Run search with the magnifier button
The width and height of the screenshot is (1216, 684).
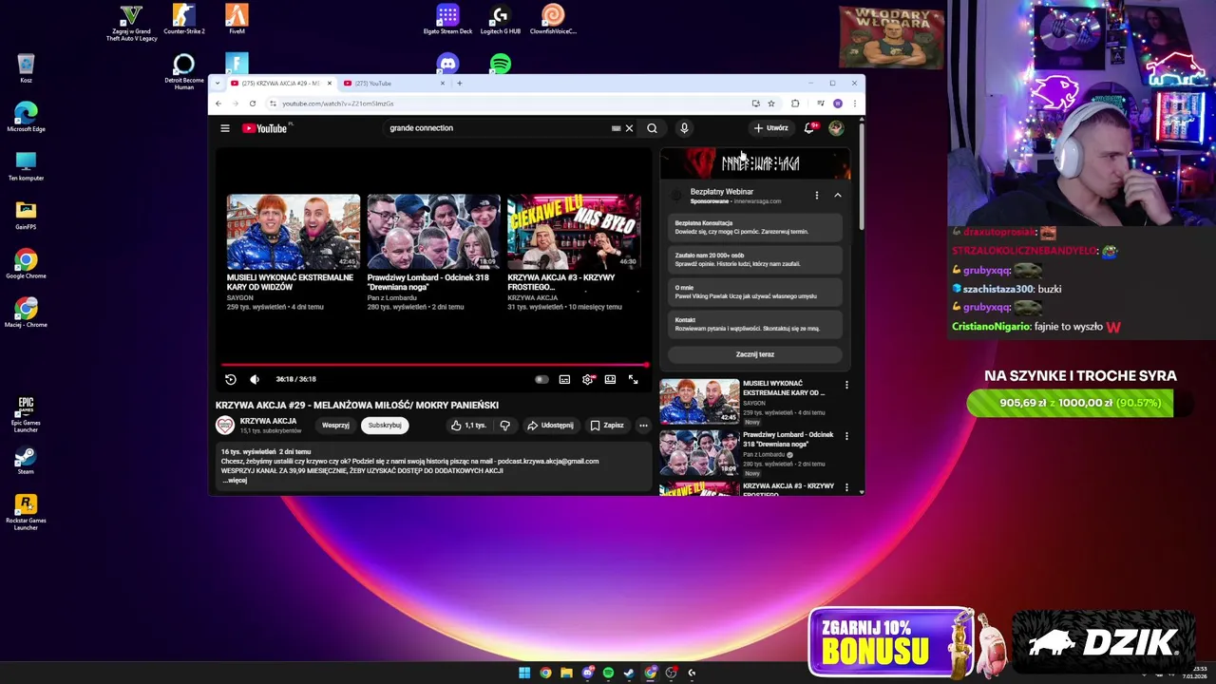[x=652, y=128]
